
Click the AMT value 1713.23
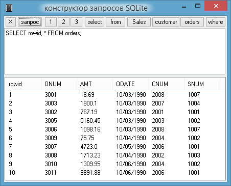pos(90,155)
